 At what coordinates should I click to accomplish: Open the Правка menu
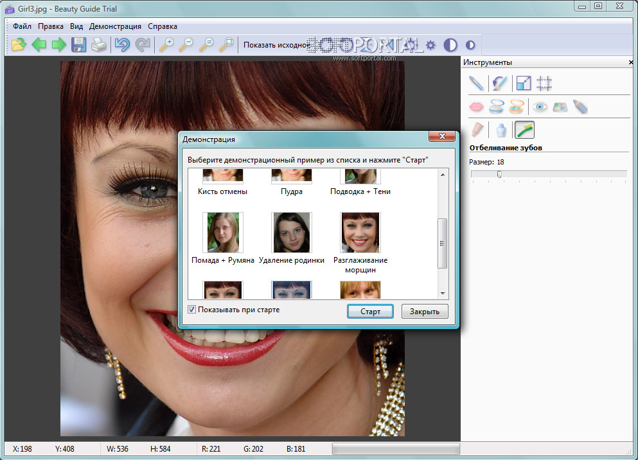(x=50, y=26)
